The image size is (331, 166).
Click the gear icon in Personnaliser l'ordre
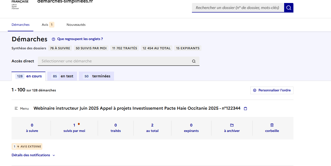click(x=255, y=90)
